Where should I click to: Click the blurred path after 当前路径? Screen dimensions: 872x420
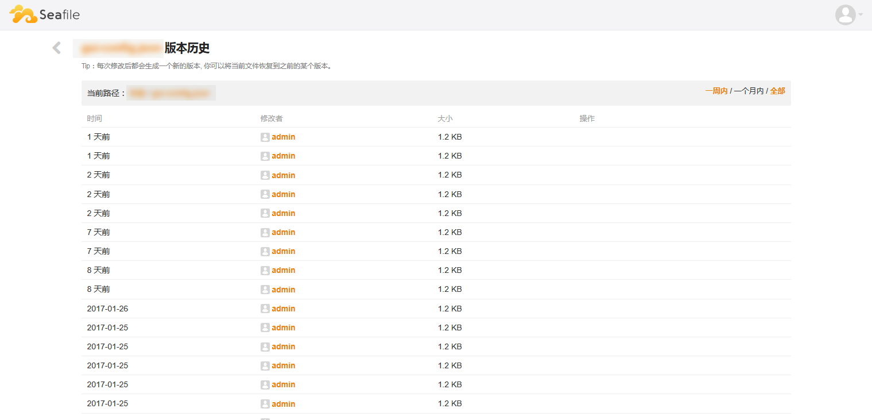170,93
